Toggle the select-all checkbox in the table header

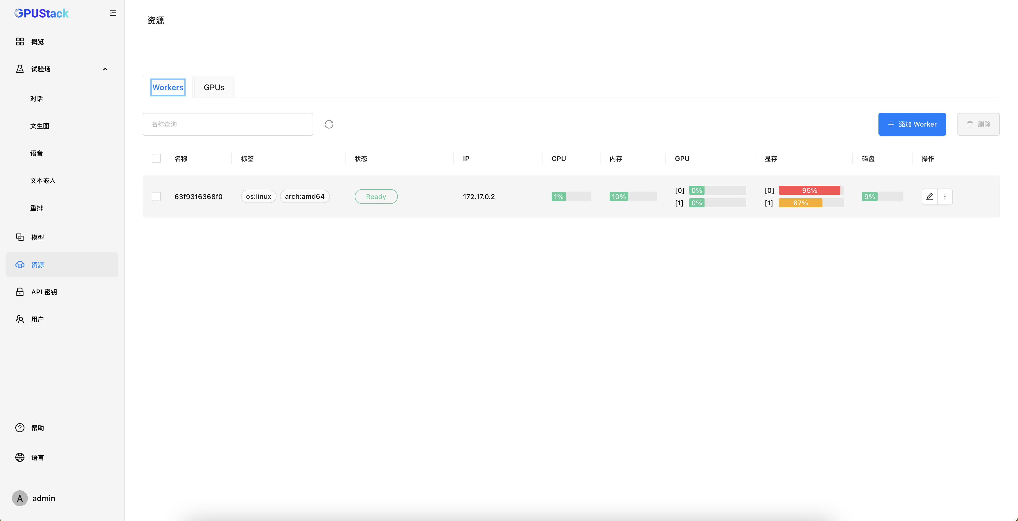pos(156,159)
